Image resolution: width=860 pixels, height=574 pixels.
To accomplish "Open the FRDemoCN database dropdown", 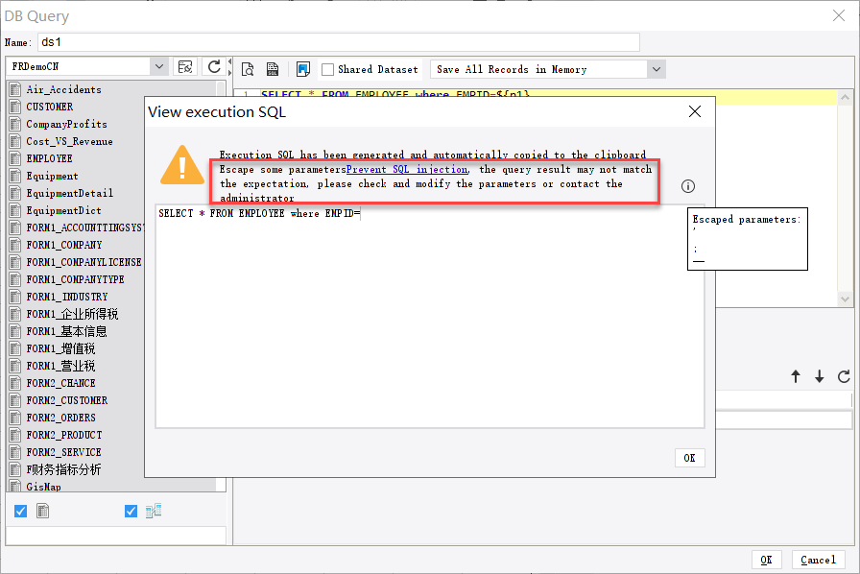I will pos(159,66).
